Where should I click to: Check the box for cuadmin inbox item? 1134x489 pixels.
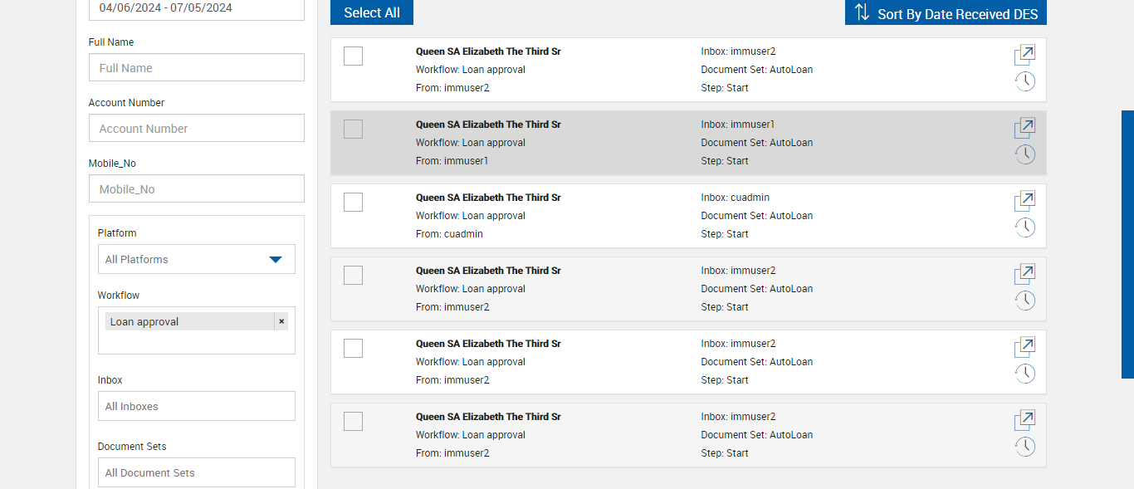[x=353, y=202]
